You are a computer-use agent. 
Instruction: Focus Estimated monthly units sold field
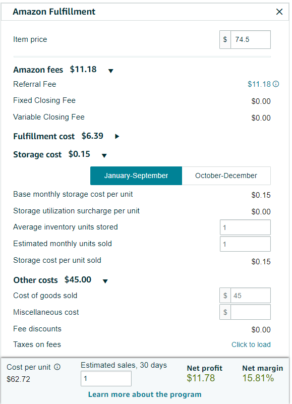coord(246,244)
